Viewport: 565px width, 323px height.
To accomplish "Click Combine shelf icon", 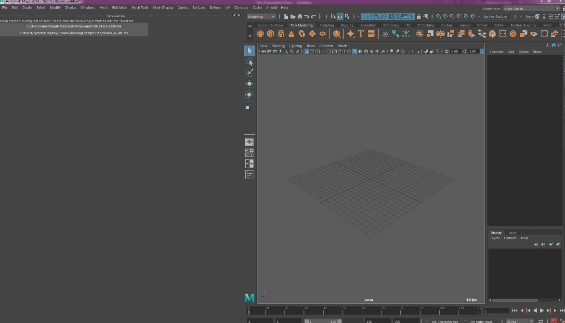I will click(420, 34).
